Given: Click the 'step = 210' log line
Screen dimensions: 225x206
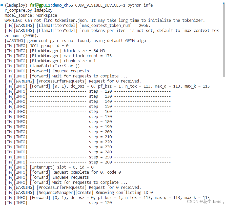Looking at the screenshot, I should pyautogui.click(x=88, y=137).
